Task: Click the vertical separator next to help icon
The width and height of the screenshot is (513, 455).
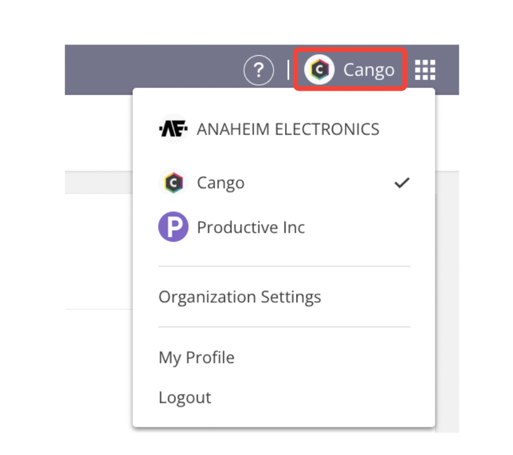Action: coord(288,70)
